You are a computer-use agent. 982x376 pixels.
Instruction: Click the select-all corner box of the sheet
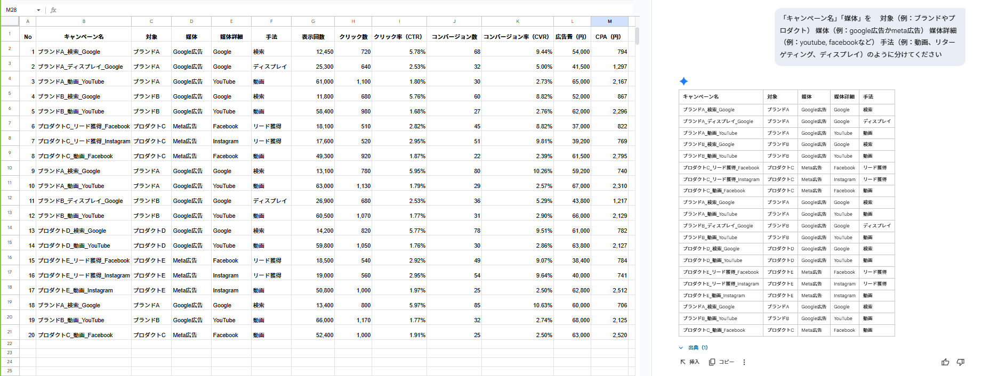point(10,21)
